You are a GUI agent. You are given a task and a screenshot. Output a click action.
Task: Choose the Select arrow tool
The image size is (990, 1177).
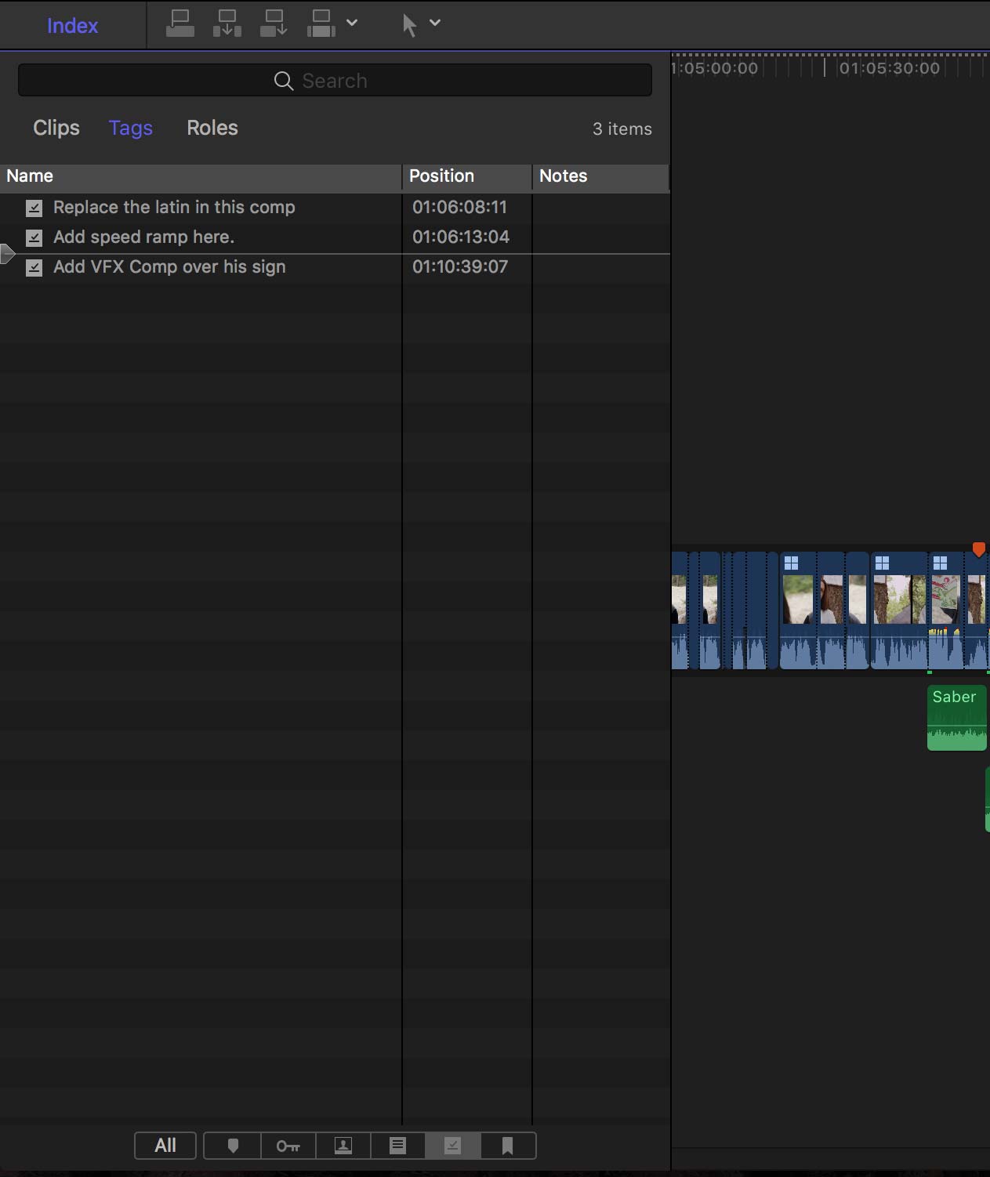409,25
